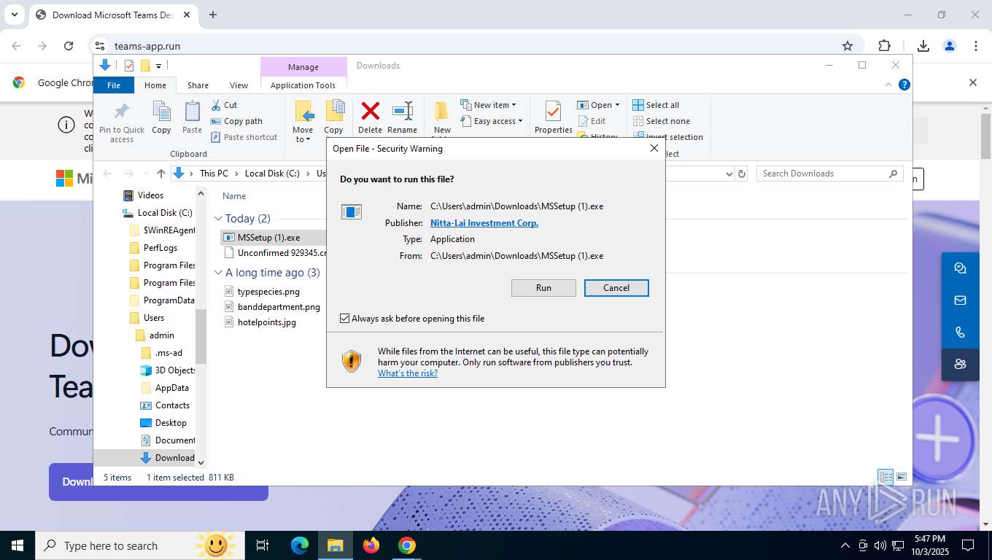Open the Open dropdown in ribbon

click(x=598, y=105)
